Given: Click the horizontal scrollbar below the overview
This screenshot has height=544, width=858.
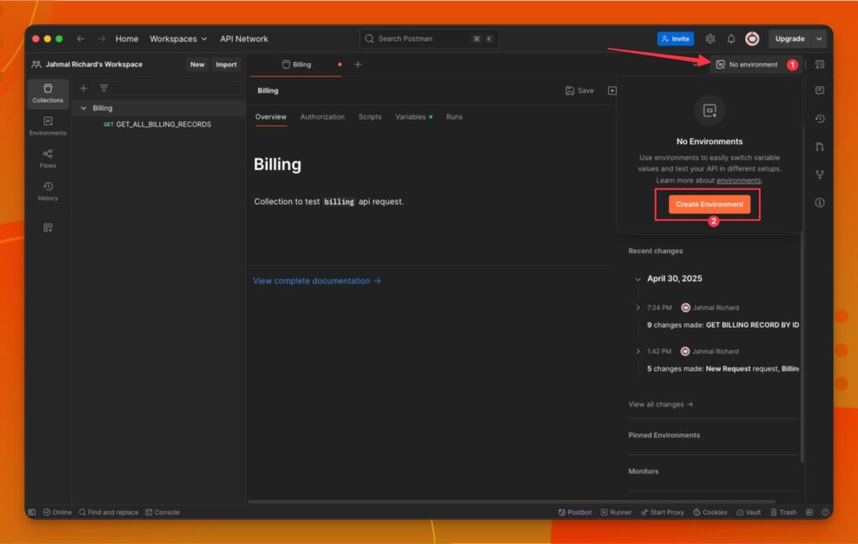Looking at the screenshot, I should 511,501.
